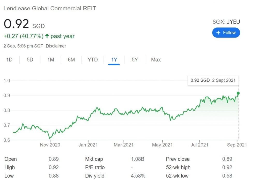
Task: Click the plus icon in Follow button
Action: (x=218, y=33)
